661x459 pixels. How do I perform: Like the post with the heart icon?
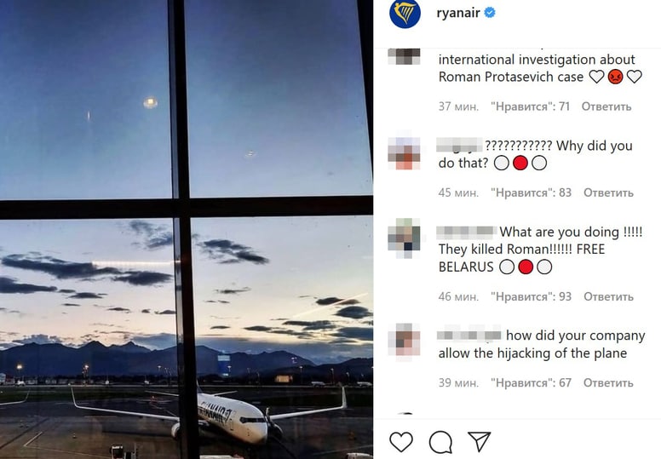[x=401, y=442]
